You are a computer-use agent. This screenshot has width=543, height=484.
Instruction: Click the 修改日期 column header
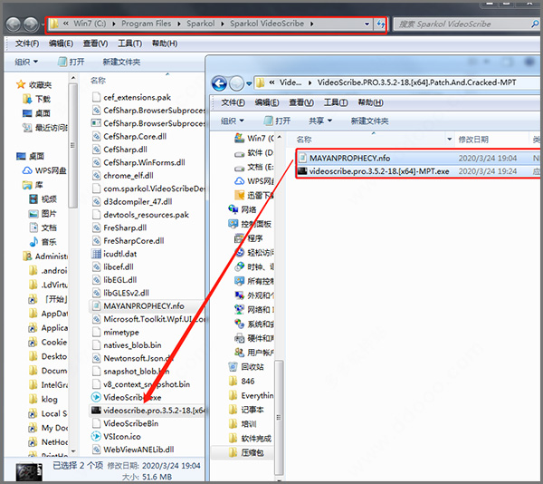[x=473, y=140]
